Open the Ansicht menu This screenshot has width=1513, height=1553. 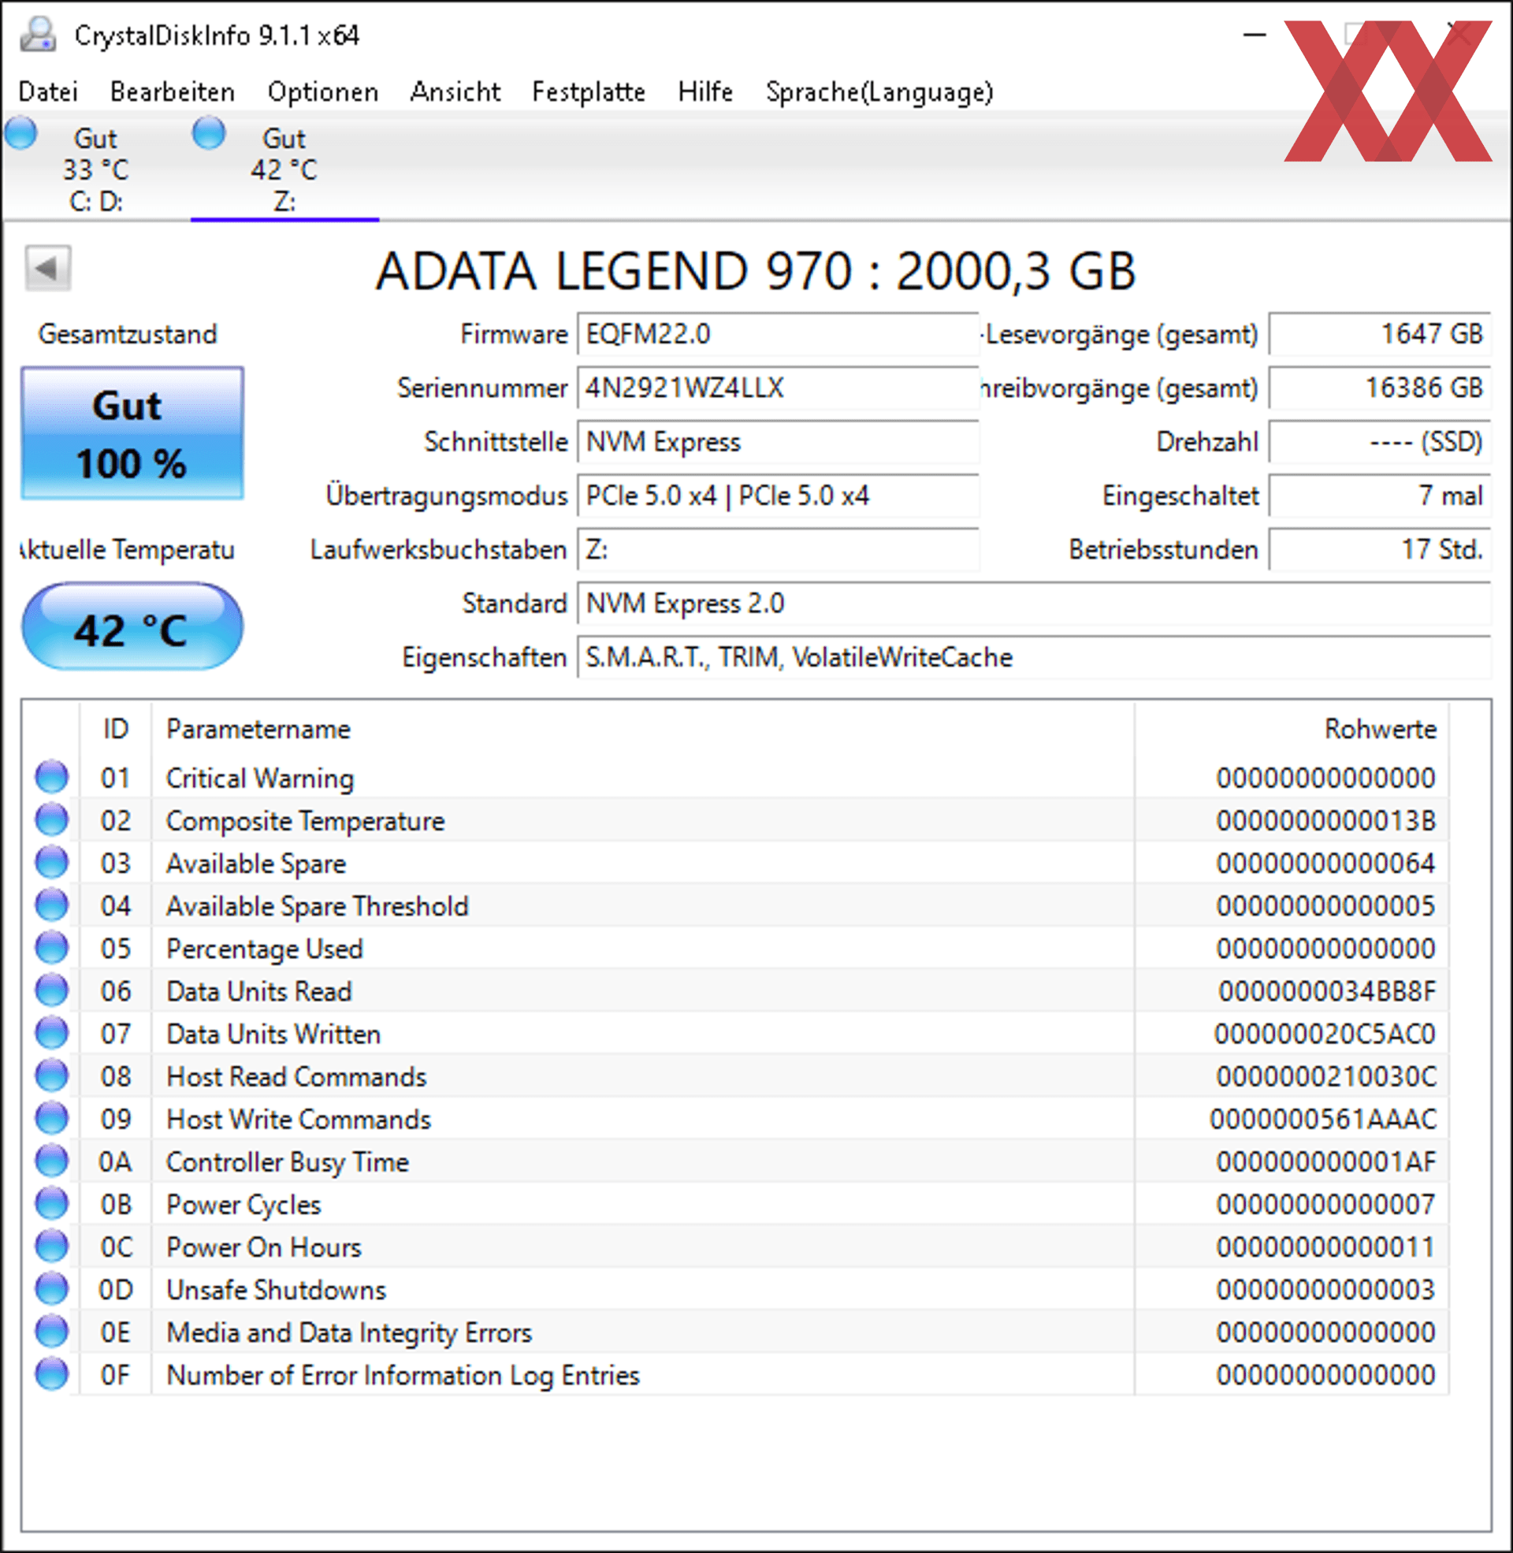tap(455, 92)
